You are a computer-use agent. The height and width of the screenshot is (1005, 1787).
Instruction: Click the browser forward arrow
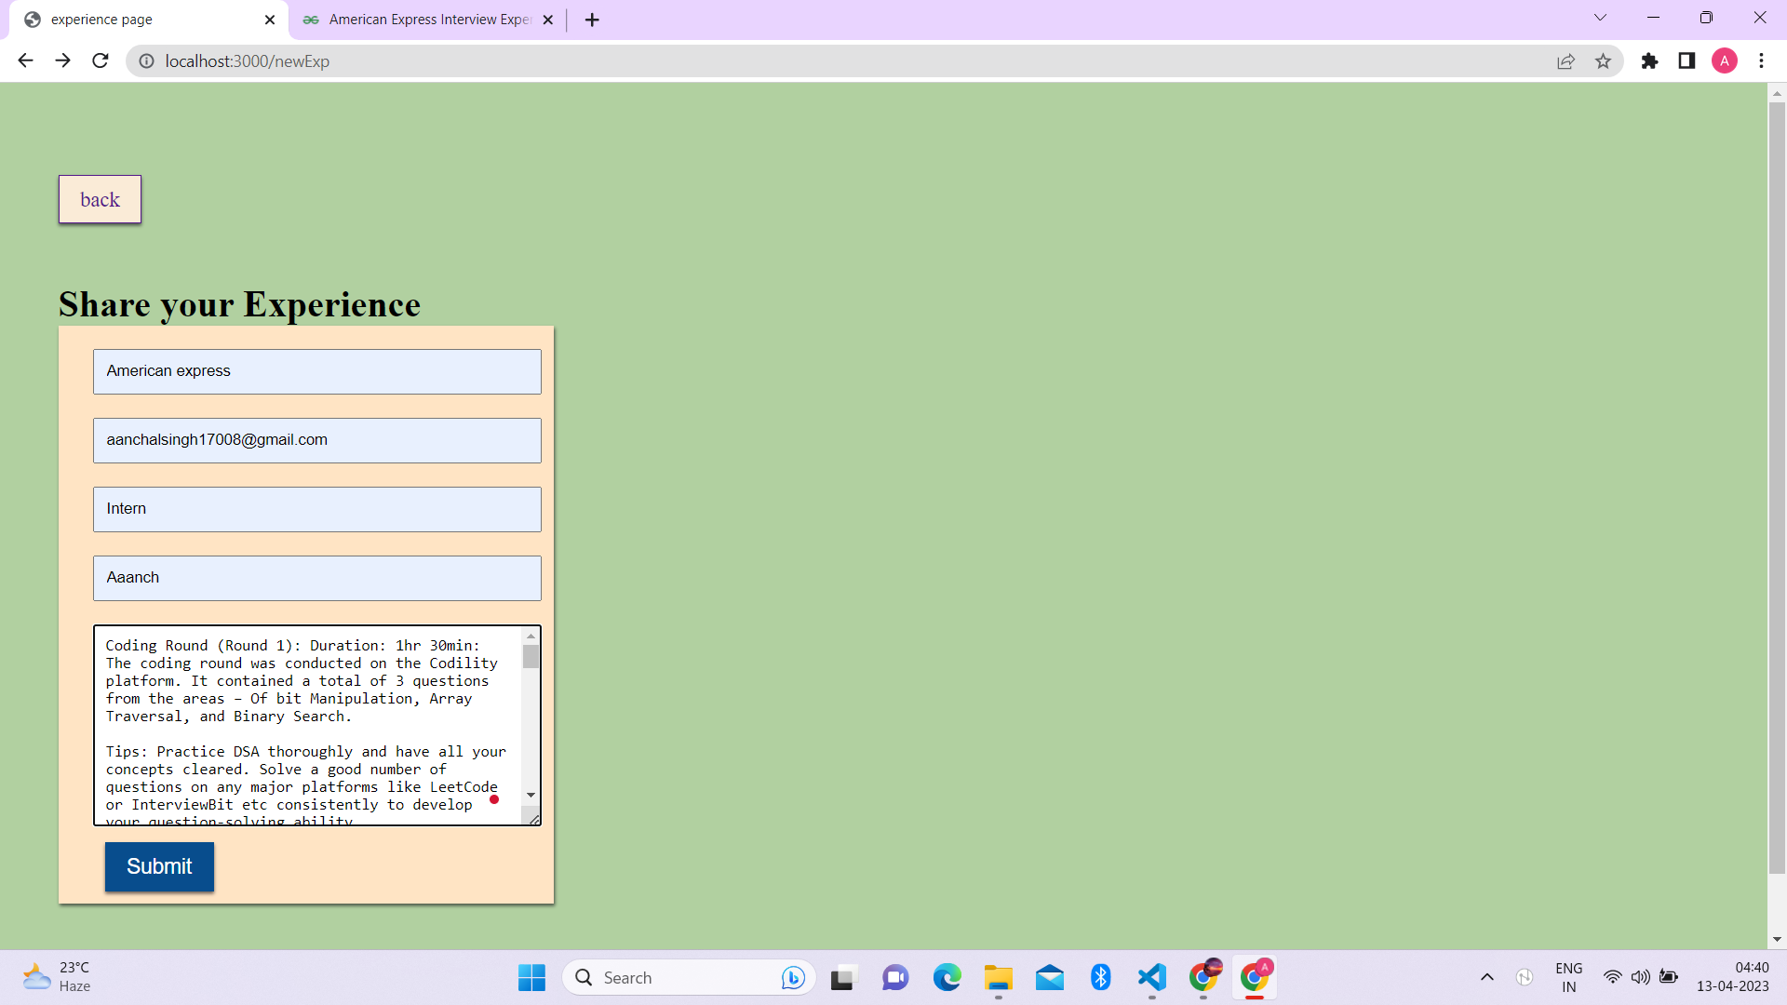tap(62, 60)
